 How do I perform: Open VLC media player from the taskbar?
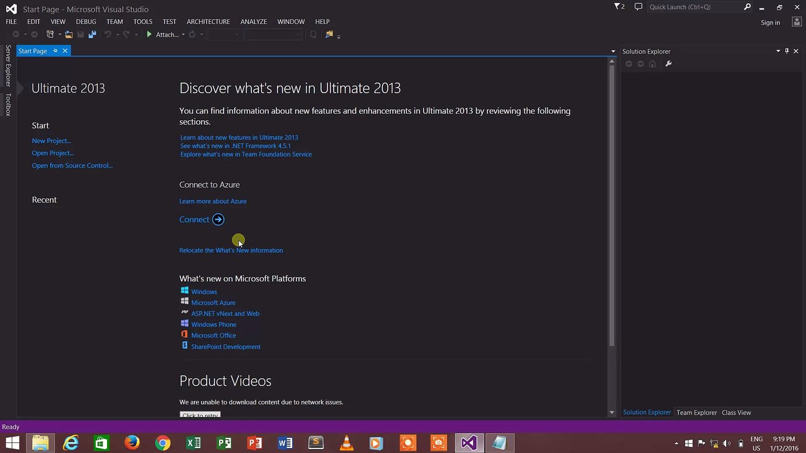(346, 443)
